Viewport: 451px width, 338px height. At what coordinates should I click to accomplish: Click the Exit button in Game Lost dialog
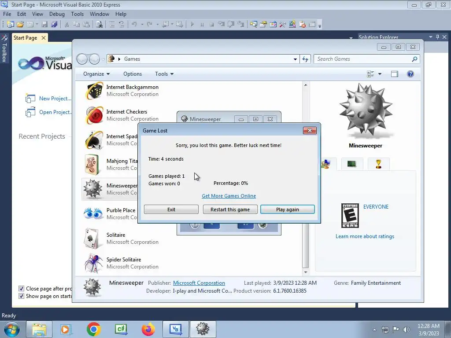[x=171, y=209]
